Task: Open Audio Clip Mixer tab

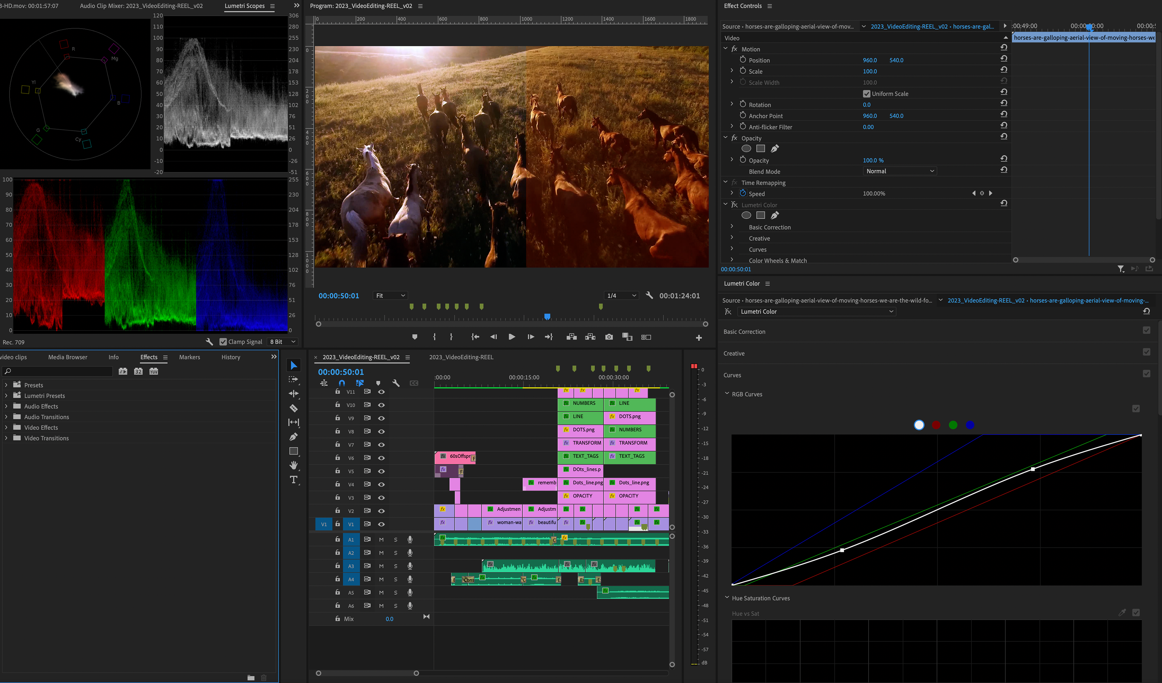Action: (x=141, y=6)
